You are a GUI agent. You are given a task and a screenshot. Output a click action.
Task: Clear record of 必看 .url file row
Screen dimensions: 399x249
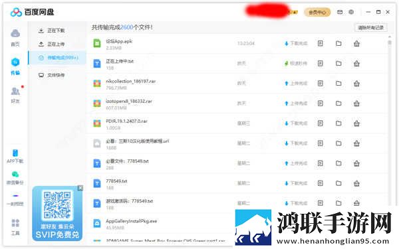(x=356, y=143)
